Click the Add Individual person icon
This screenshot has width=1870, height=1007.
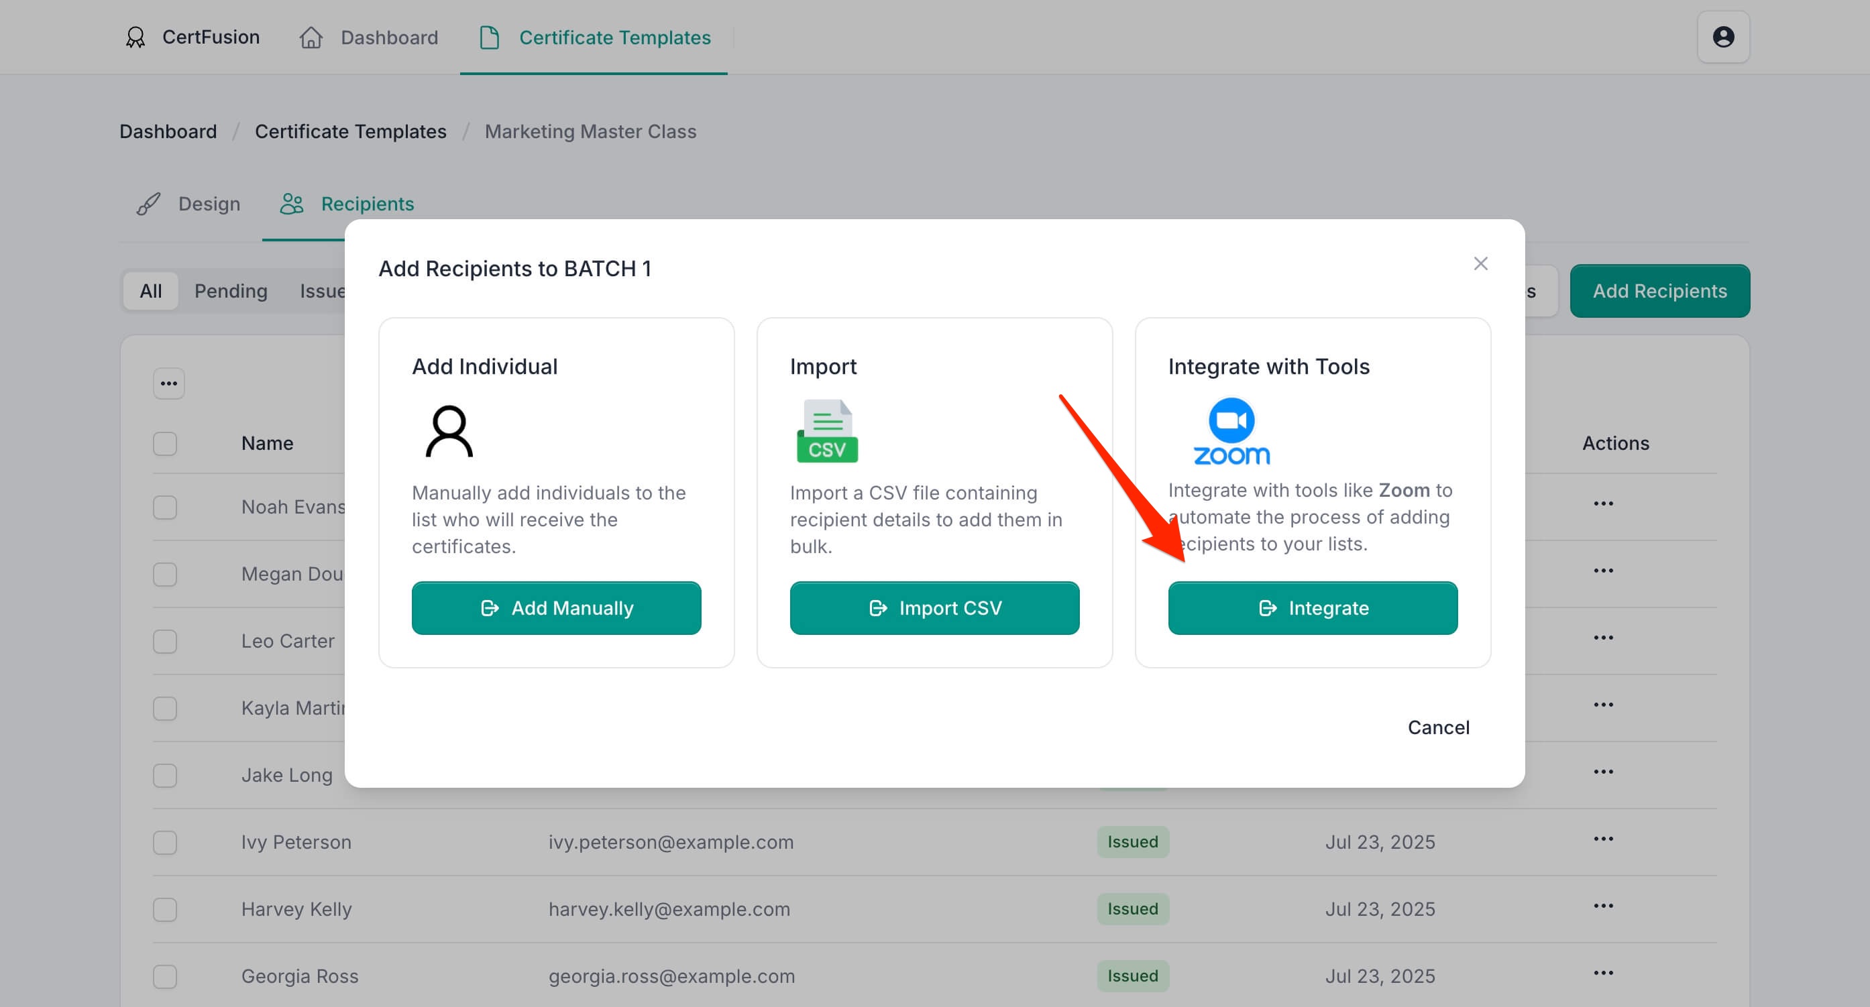coord(449,432)
